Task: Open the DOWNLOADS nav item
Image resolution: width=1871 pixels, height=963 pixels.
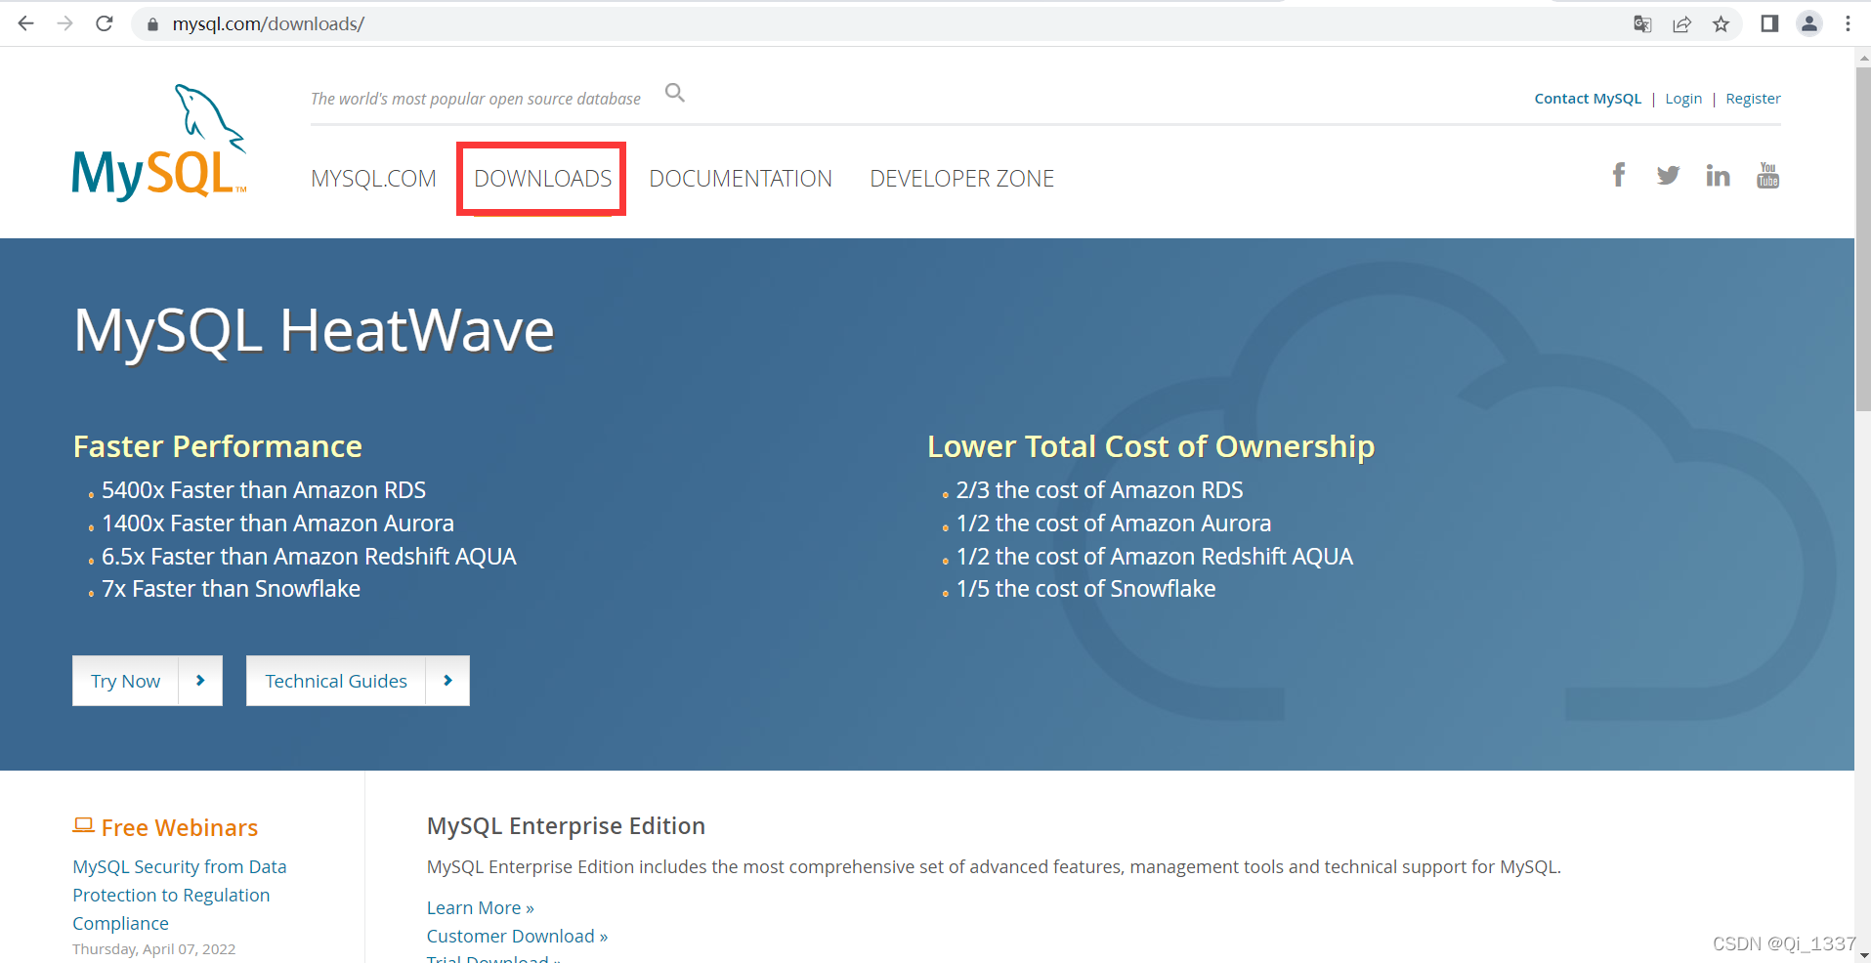Action: tap(542, 179)
